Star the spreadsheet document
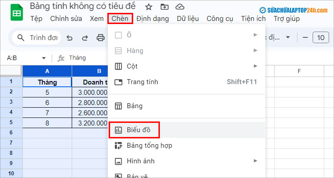The height and width of the screenshot is (178, 334). coord(149,7)
